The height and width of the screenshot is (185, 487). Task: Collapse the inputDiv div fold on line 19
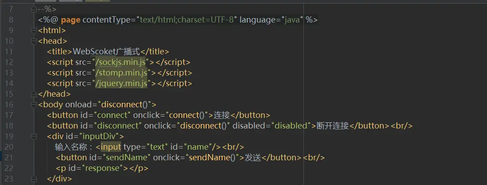click(34, 136)
